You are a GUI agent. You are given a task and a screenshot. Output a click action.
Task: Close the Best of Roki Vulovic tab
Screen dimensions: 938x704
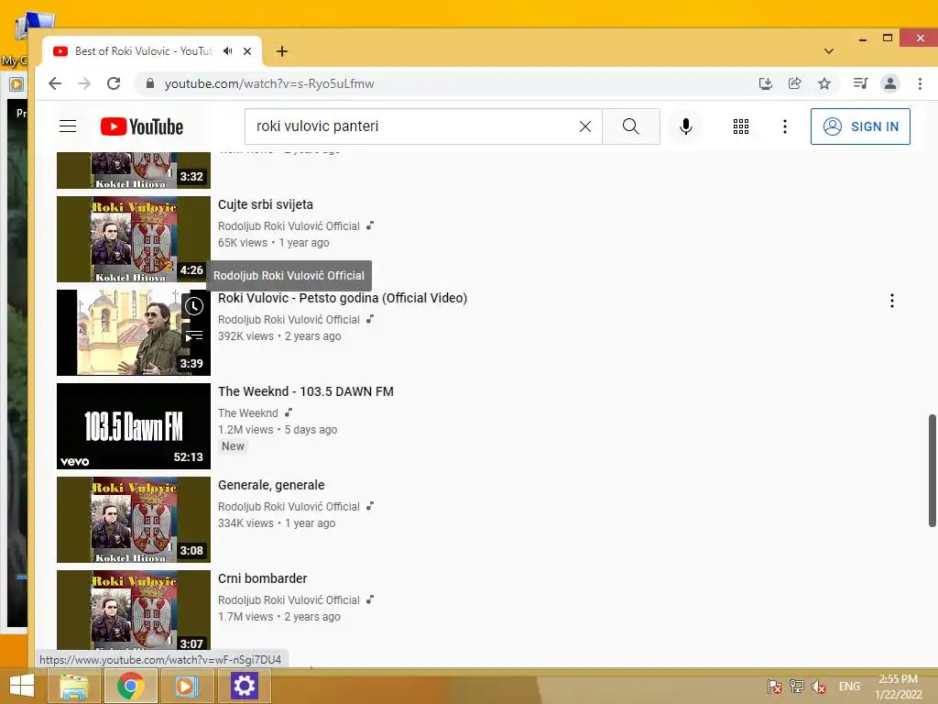[x=247, y=51]
